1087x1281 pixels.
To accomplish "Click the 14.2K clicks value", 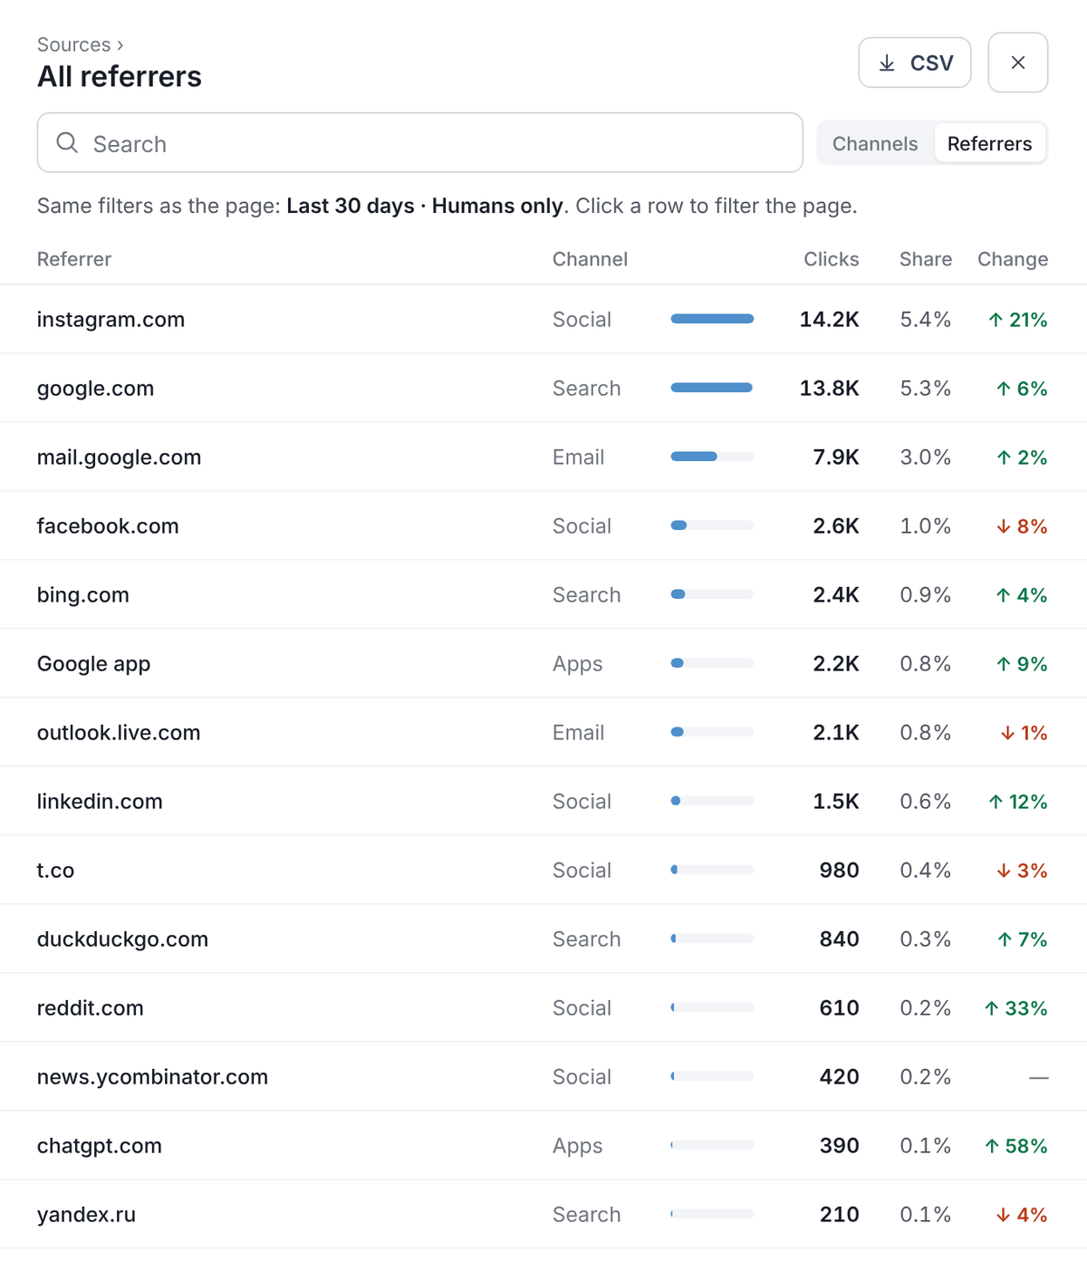I will point(829,320).
